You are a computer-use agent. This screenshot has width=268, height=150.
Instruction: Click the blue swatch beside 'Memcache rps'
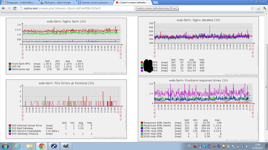pos(10,69)
